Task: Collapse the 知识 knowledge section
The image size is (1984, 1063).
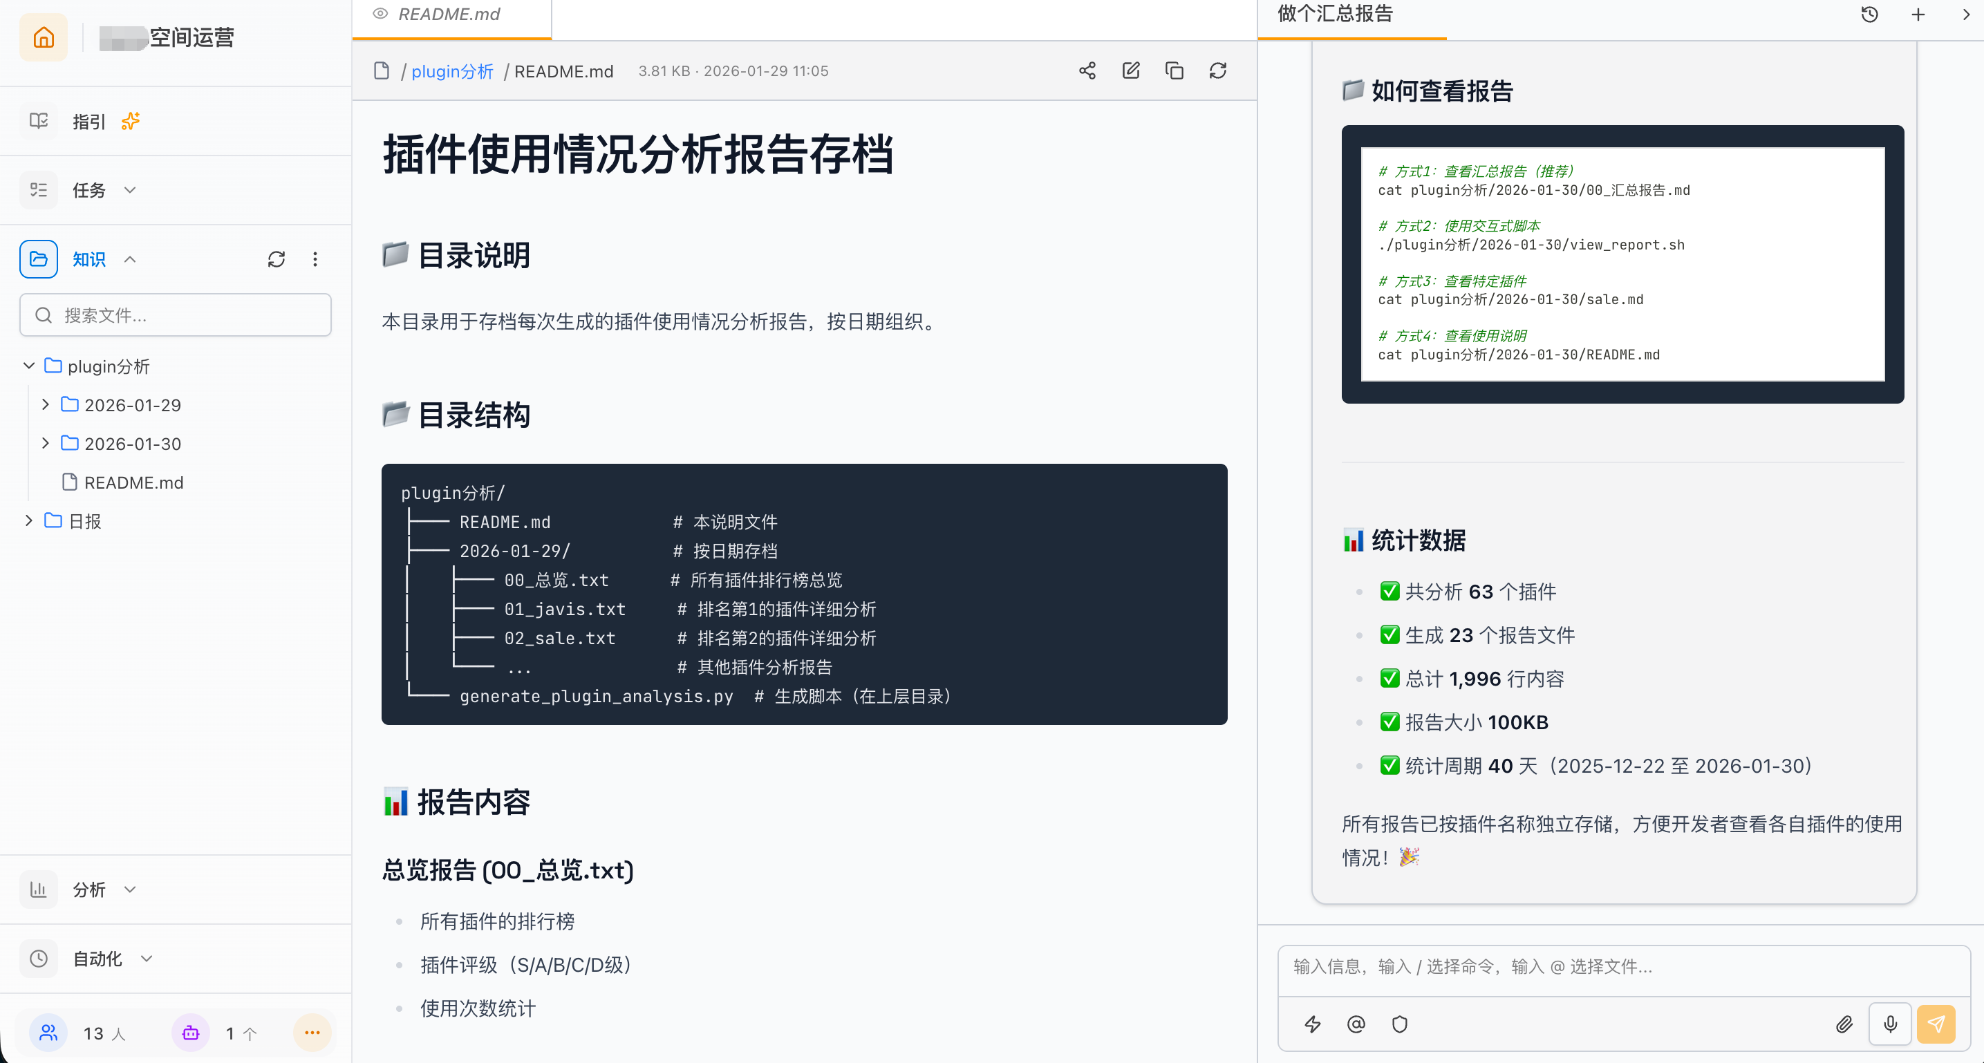Action: coord(129,258)
